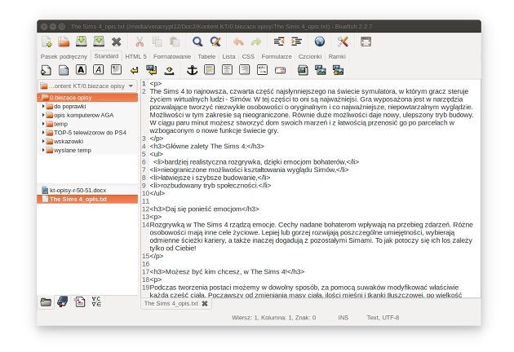Click the INS status bar indicator
514x352 pixels.
(343, 318)
